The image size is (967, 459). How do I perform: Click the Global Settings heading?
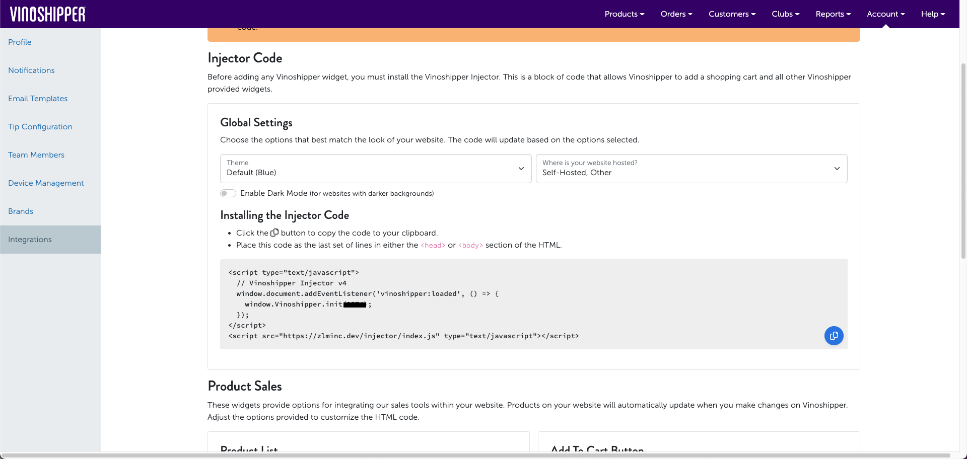pos(256,123)
